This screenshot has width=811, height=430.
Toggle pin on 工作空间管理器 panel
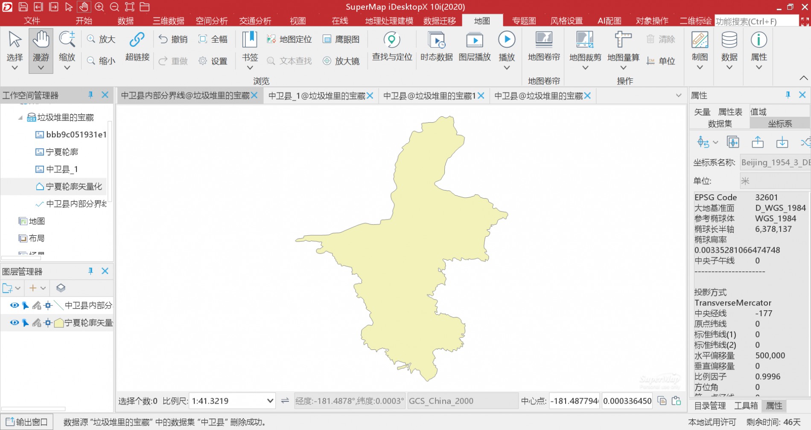point(90,95)
